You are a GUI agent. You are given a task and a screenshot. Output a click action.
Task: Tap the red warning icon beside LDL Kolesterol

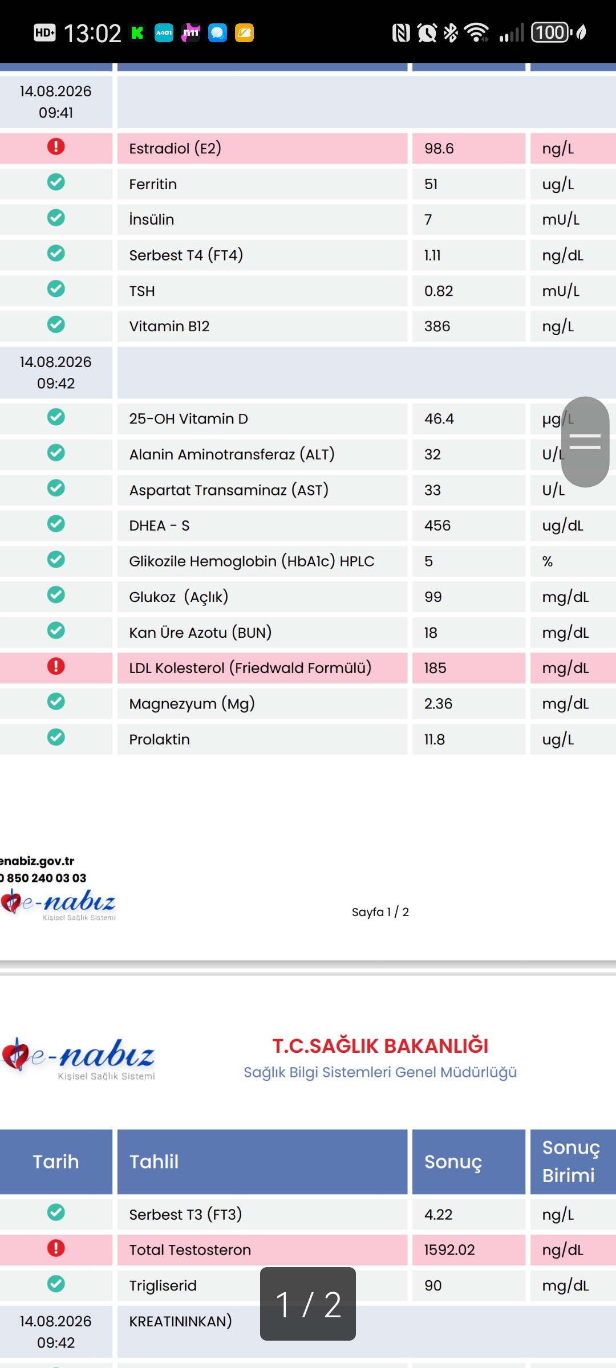(56, 666)
